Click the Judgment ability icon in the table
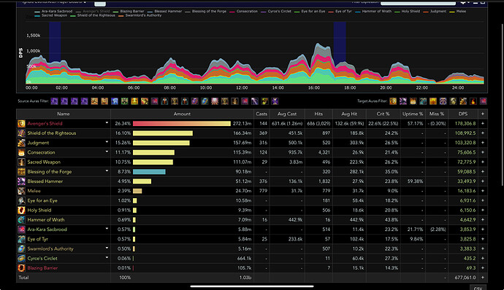Image resolution: width=504 pixels, height=290 pixels. click(21, 143)
